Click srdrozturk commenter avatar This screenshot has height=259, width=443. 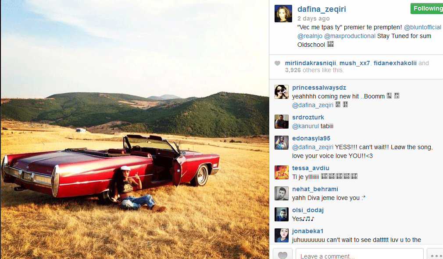point(282,122)
